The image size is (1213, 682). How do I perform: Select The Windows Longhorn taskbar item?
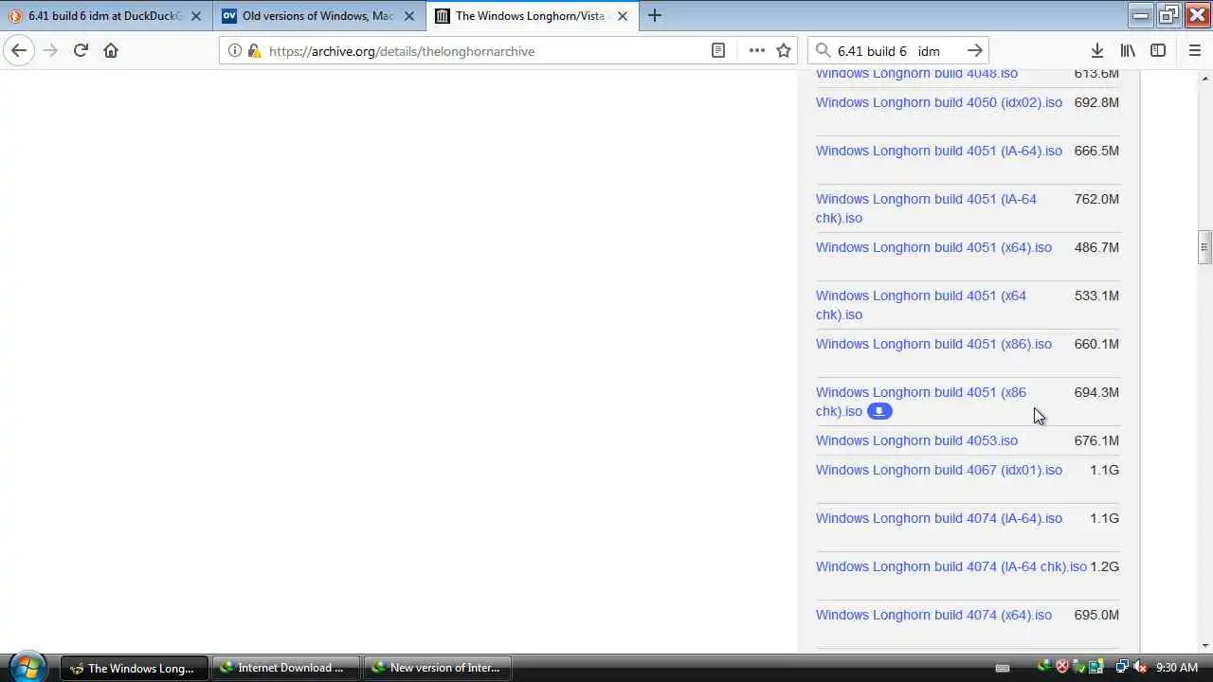pyautogui.click(x=135, y=668)
